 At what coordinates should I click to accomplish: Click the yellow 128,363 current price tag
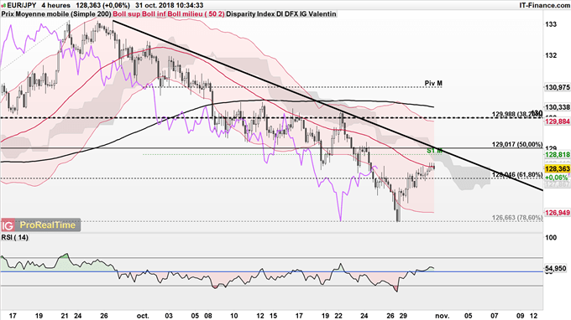tap(558, 169)
